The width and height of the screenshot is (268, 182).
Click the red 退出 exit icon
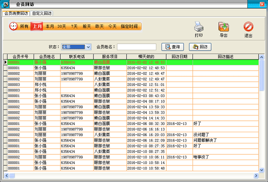coord(249,26)
